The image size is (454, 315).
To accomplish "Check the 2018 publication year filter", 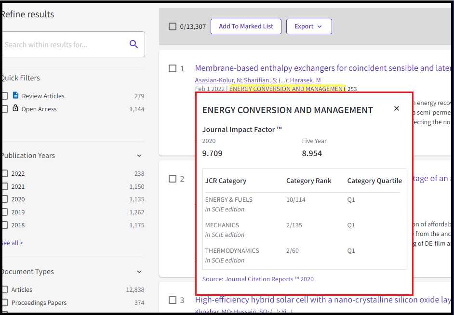I will (5, 225).
